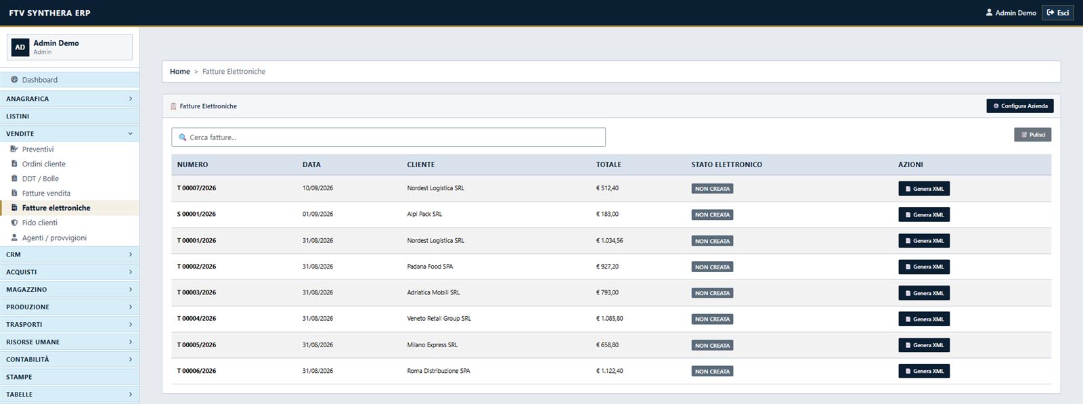Collapse the VENDITE section

[70, 133]
